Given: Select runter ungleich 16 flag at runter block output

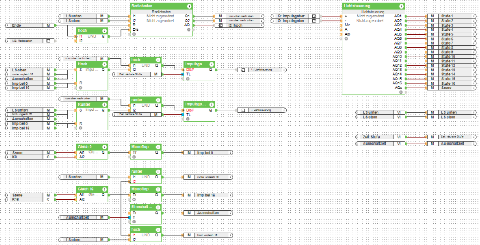Looking at the screenshot, I should click(208, 177).
